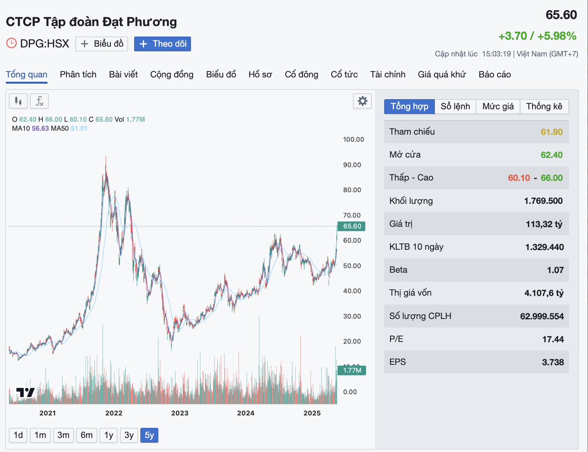Switch to Mức giá panel tab

coord(498,107)
